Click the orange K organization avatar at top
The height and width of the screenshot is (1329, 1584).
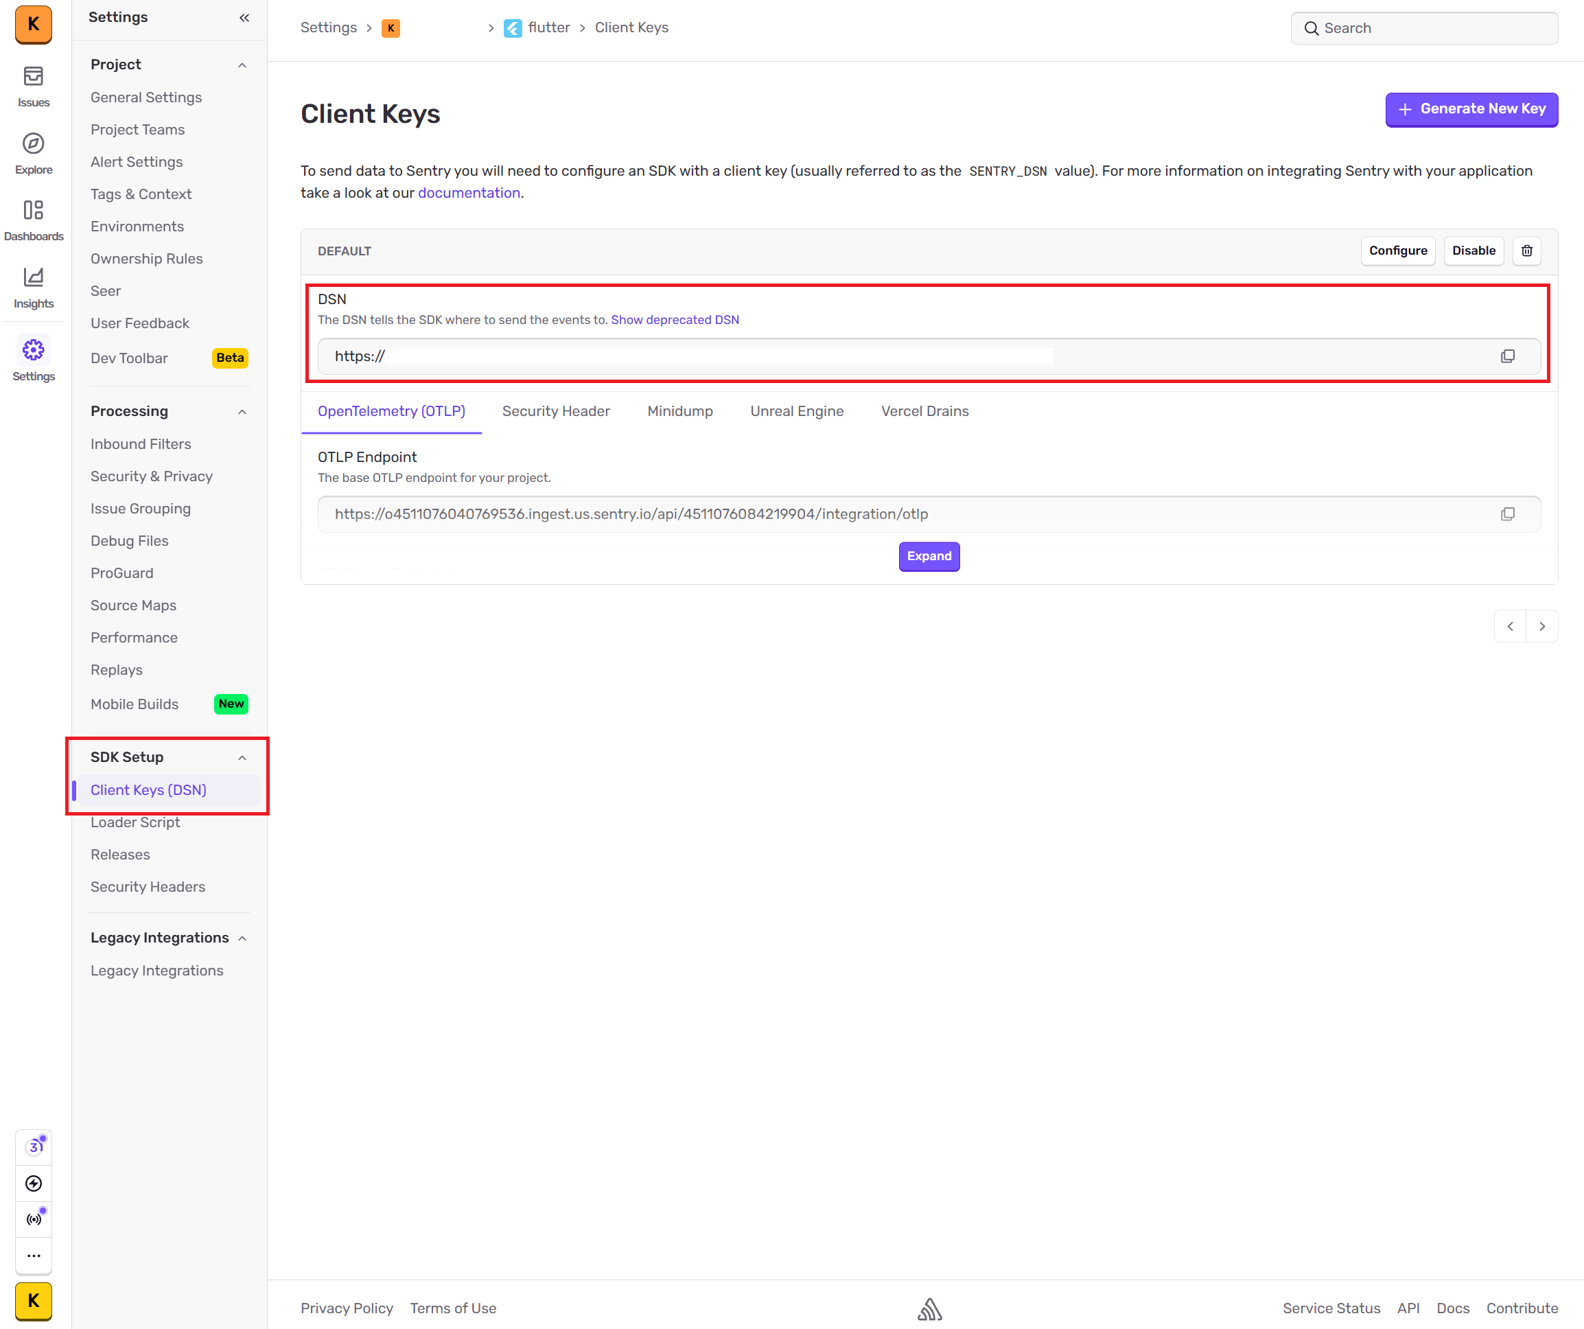[33, 24]
